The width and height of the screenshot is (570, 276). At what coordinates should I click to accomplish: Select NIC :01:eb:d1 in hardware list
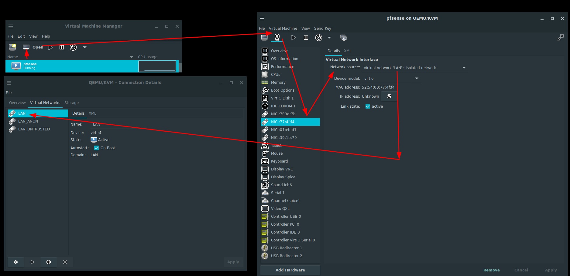(x=290, y=130)
